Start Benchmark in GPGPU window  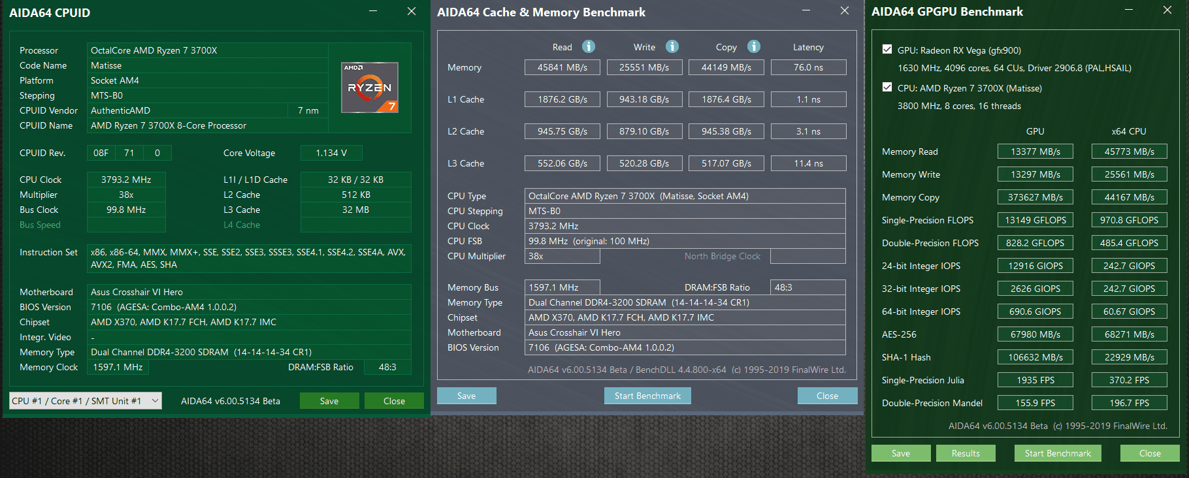point(1058,453)
